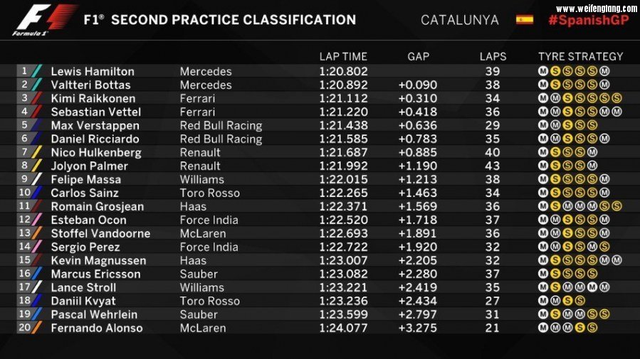Select Valtteri Bottas's lap time 1:20.892
Viewport: 640px width, 359px height.
(x=343, y=85)
